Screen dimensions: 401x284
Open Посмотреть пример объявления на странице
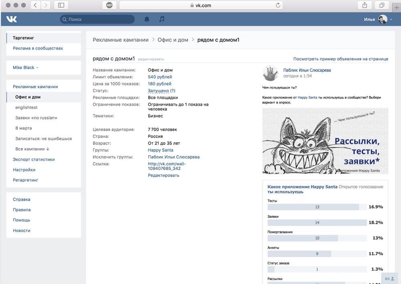tap(340, 59)
